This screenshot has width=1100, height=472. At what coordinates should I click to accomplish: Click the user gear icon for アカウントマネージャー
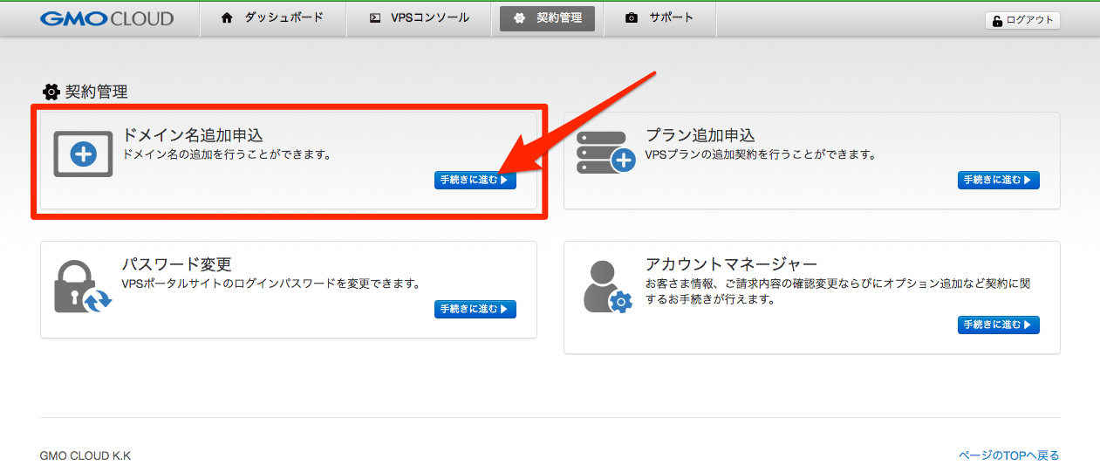tap(606, 287)
